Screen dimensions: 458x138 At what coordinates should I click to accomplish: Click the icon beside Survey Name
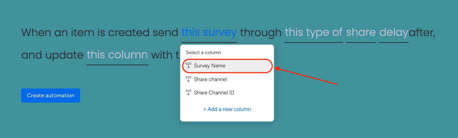click(188, 66)
